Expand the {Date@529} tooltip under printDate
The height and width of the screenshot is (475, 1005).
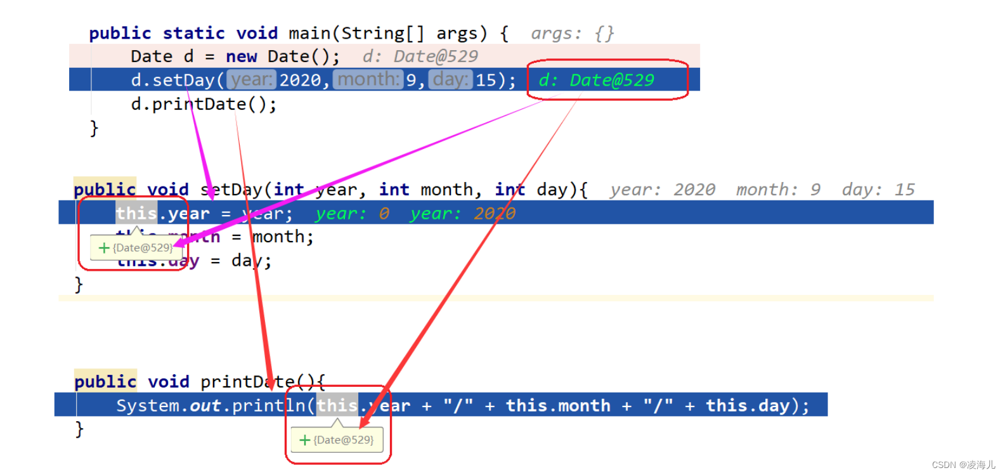click(x=305, y=440)
